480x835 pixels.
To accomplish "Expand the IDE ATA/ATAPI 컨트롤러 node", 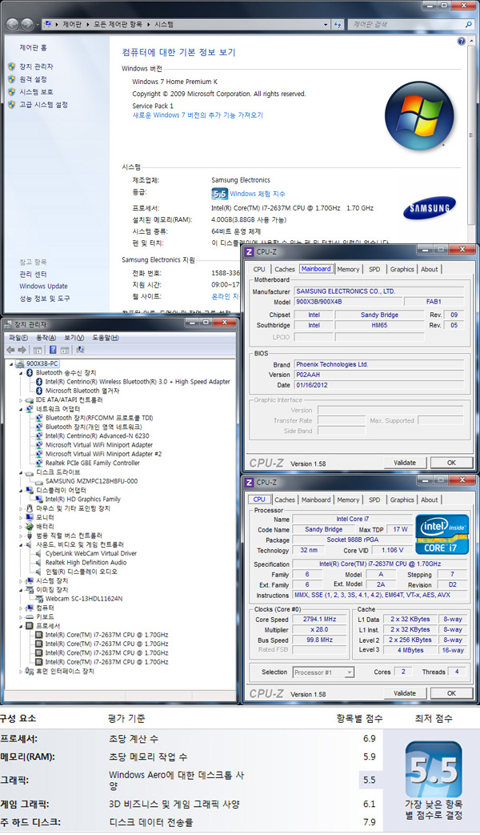I will [22, 400].
